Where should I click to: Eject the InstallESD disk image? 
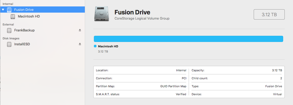[80, 44]
